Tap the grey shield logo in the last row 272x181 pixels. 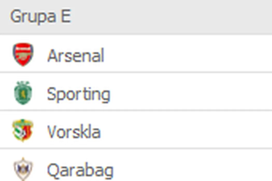pyautogui.click(x=23, y=169)
